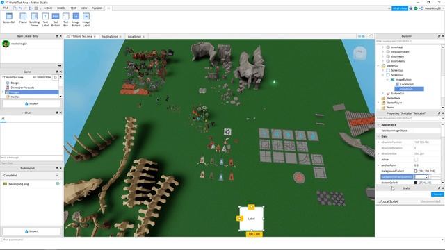Click the BackgroundTransparency slider
The image size is (445, 250).
click(436, 177)
